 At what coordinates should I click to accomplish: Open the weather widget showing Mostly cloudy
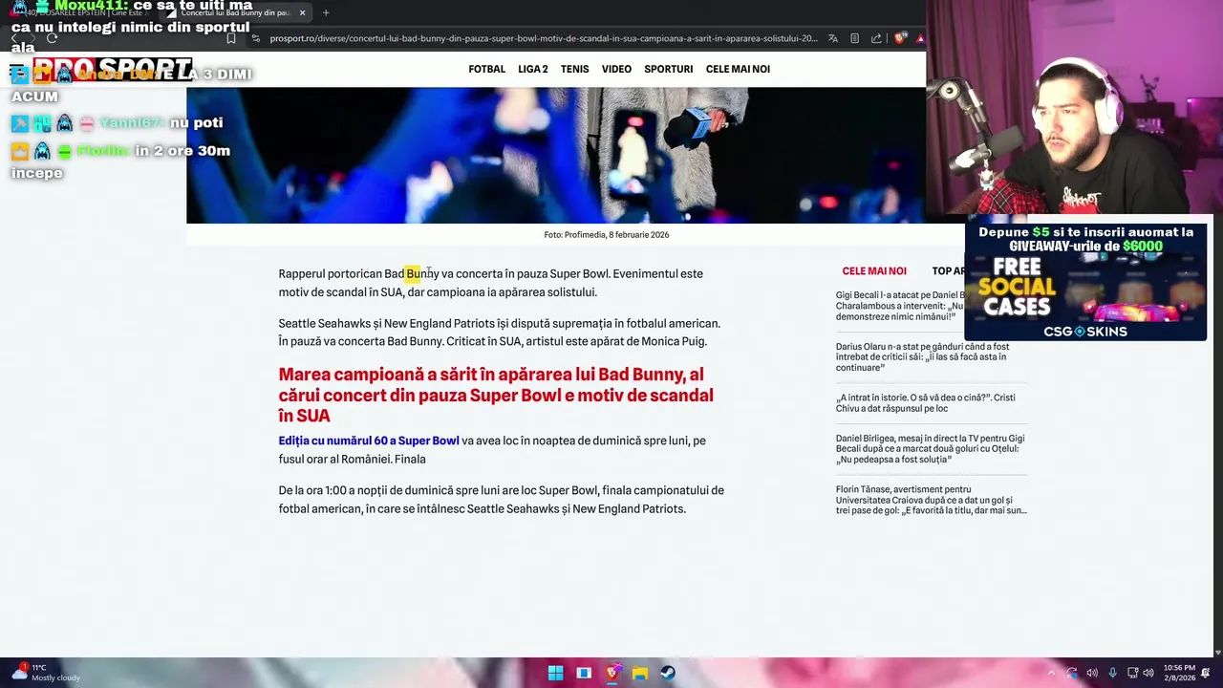[46, 673]
